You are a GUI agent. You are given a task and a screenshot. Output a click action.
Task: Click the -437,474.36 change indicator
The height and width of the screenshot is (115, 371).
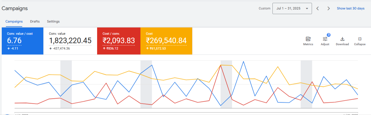pyautogui.click(x=59, y=48)
